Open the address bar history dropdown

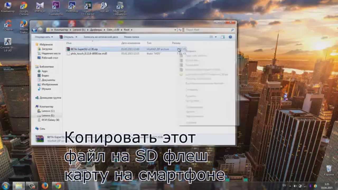coord(175,30)
